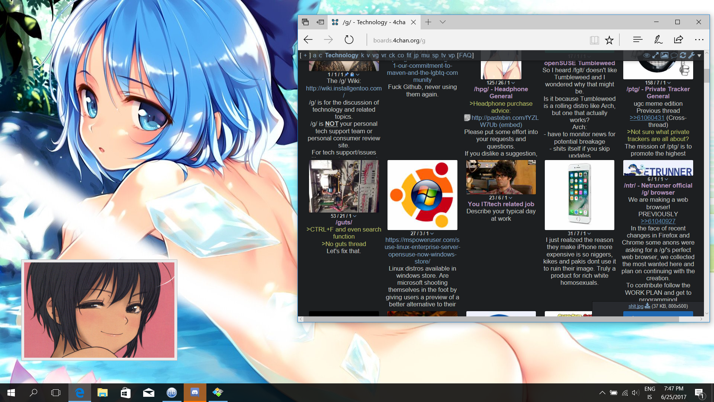Open the Edge Hub icon

coord(637,40)
